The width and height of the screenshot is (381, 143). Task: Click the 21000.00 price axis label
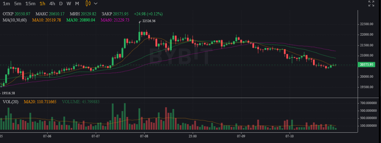pyautogui.click(x=367, y=55)
